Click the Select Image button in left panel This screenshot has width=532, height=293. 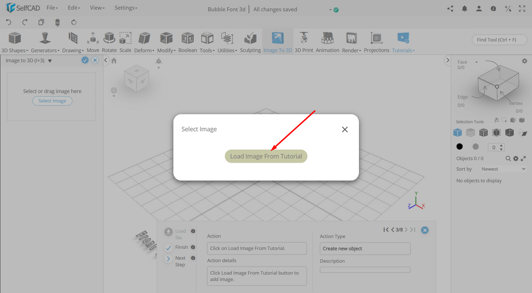coord(52,101)
